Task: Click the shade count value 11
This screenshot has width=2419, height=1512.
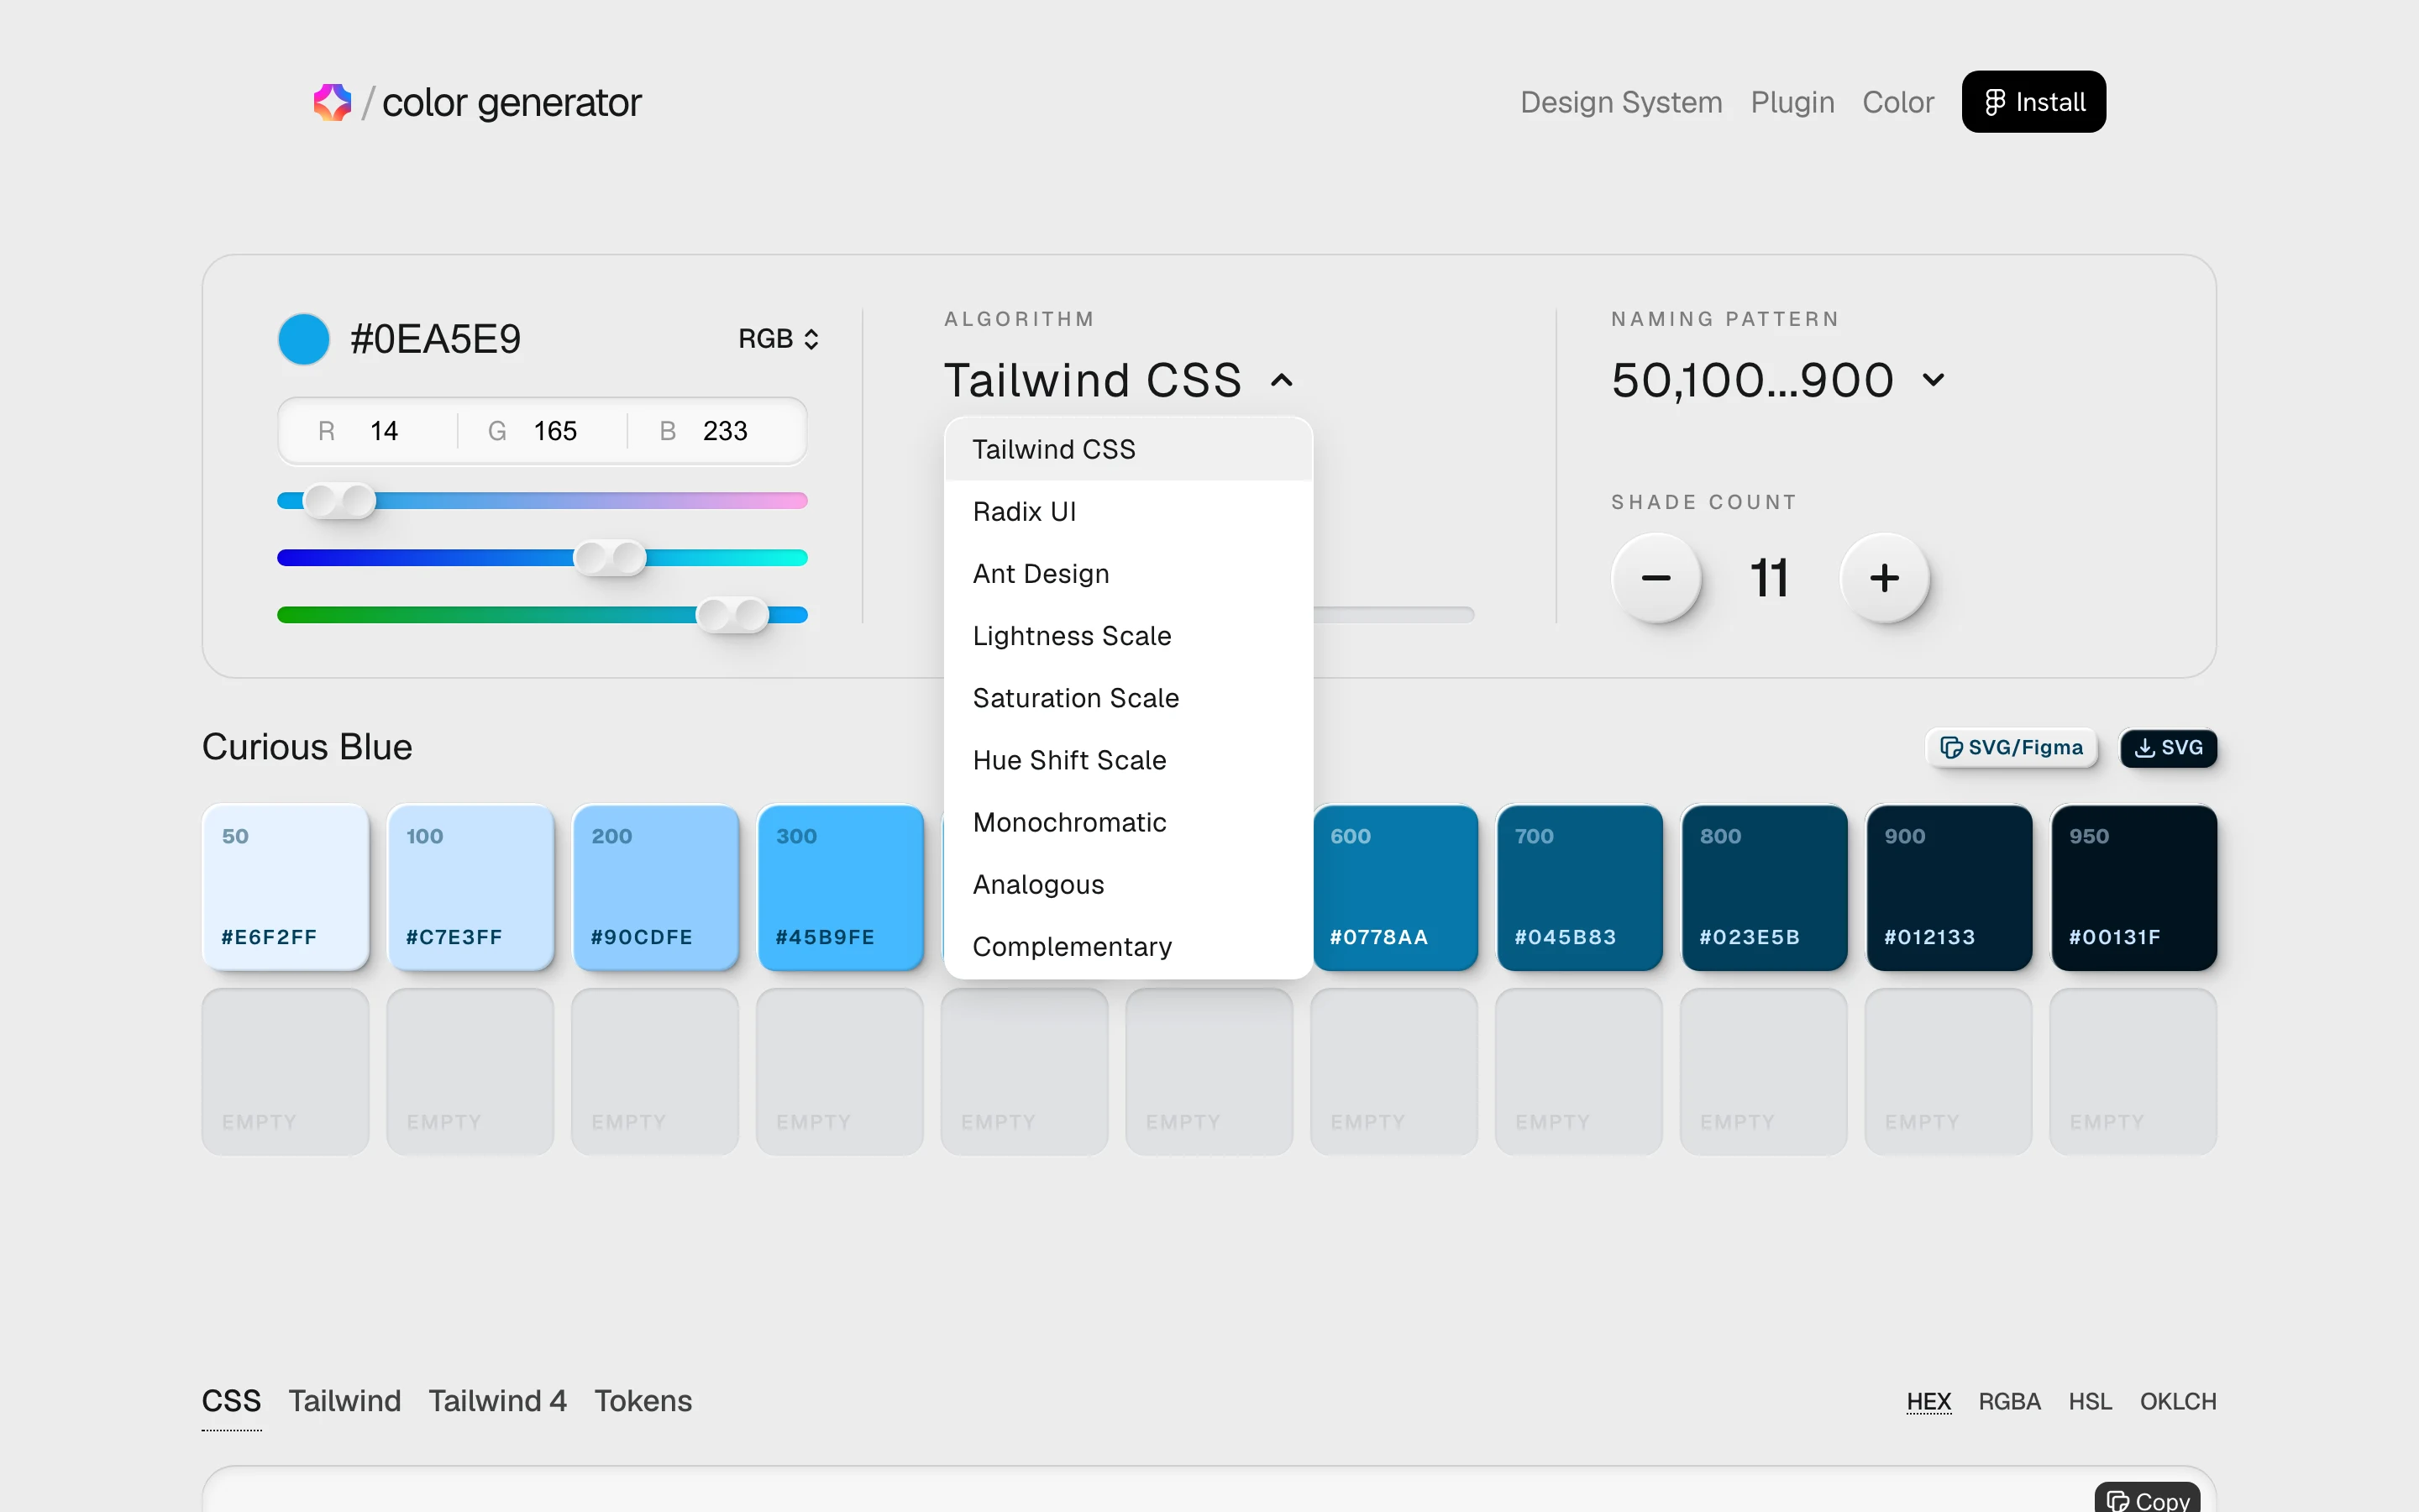Action: pos(1769,578)
